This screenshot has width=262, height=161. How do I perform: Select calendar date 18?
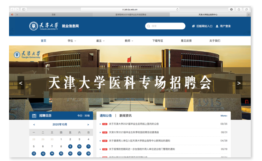(89, 153)
